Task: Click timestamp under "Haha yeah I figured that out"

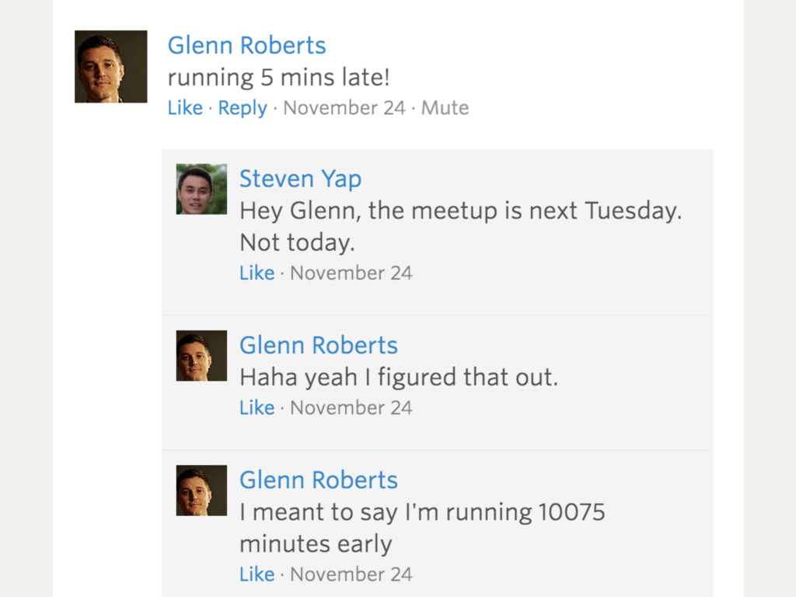Action: [351, 407]
